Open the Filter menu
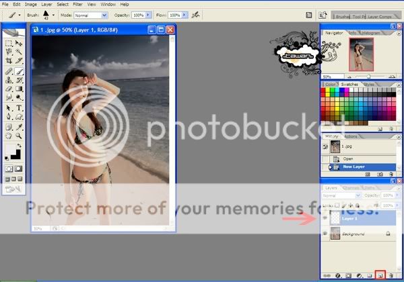Screen dimensions: 404x282 tap(78, 4)
